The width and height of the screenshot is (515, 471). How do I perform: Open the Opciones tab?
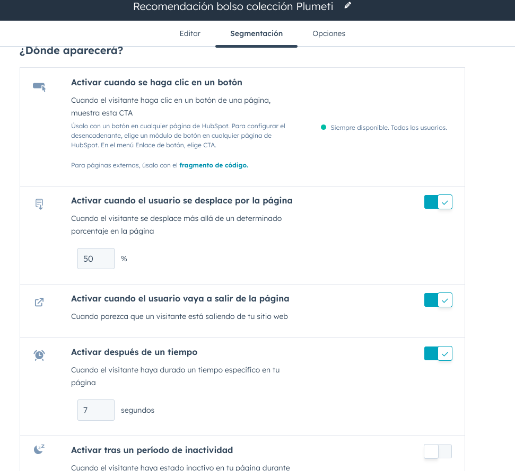(329, 33)
